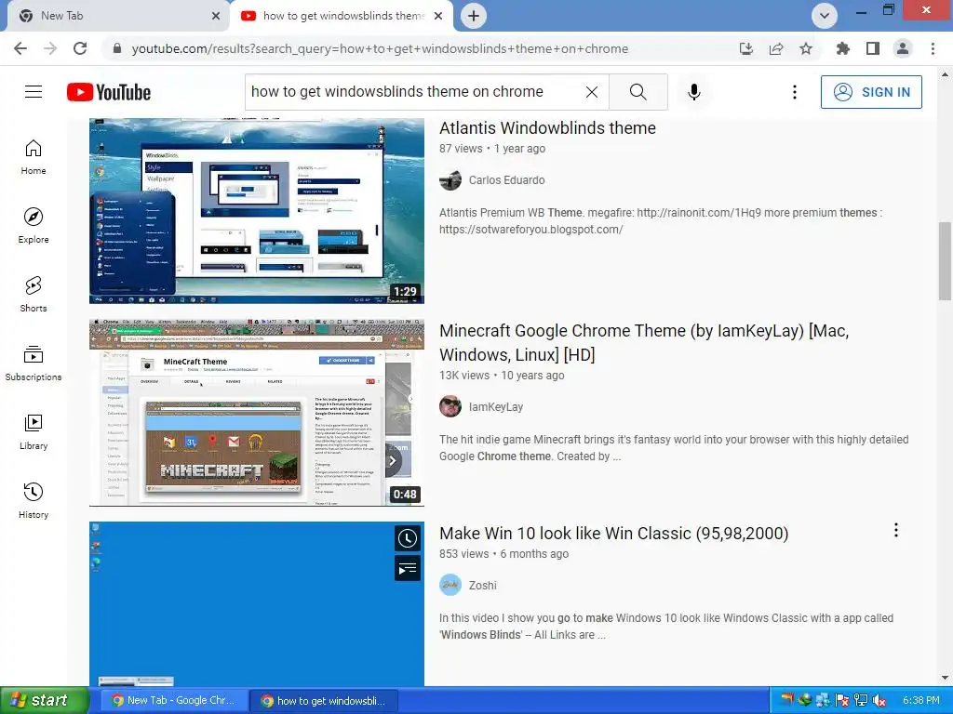Click the magnifier search button
Screen dimensions: 953x714
(x=638, y=92)
